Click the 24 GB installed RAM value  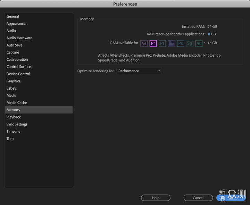click(x=212, y=26)
